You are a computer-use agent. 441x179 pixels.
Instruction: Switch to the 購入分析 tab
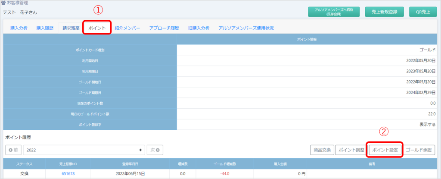click(19, 28)
